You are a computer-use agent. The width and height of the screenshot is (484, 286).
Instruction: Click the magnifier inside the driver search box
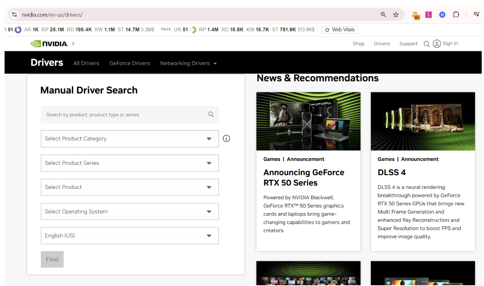click(x=210, y=114)
